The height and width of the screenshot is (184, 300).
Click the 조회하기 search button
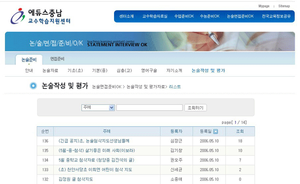(x=195, y=108)
